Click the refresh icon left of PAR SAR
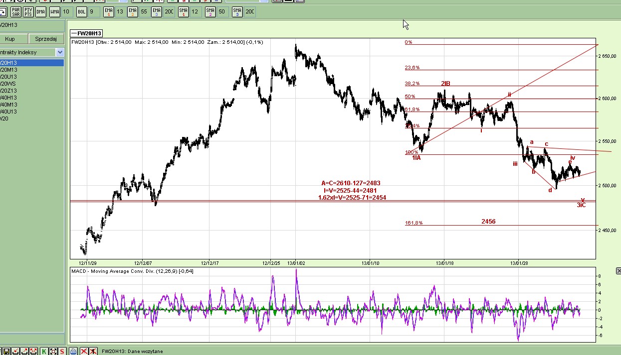Viewport: 621px width, 355px height. pos(3,11)
